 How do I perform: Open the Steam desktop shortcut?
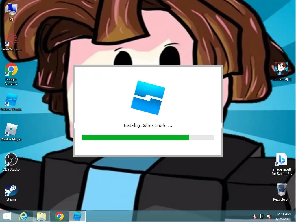[11, 192]
